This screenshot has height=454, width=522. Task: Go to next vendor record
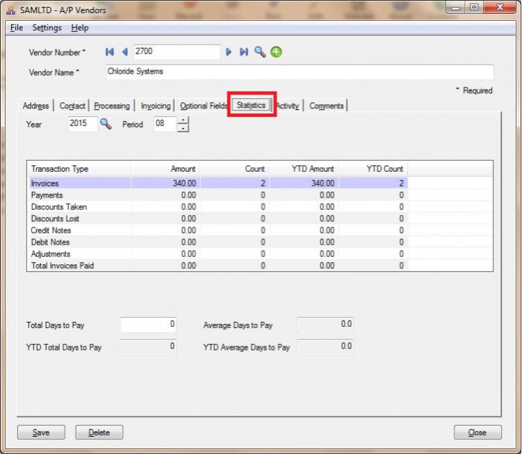coord(228,52)
